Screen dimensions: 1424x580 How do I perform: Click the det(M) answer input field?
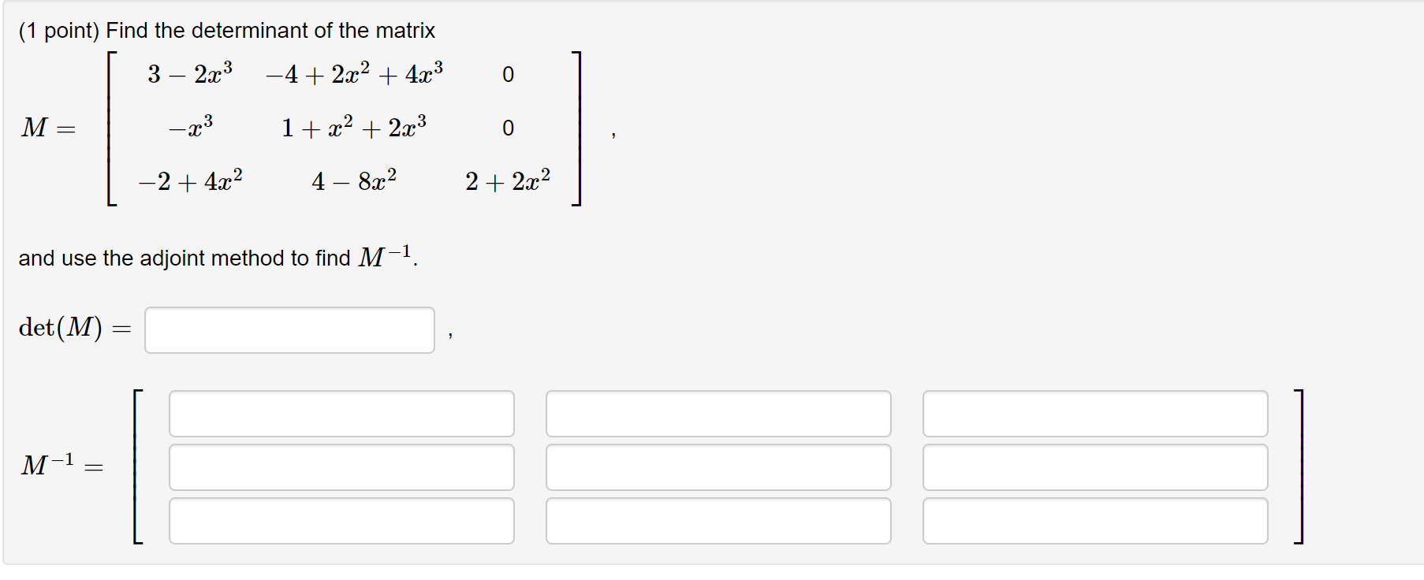[x=289, y=329]
